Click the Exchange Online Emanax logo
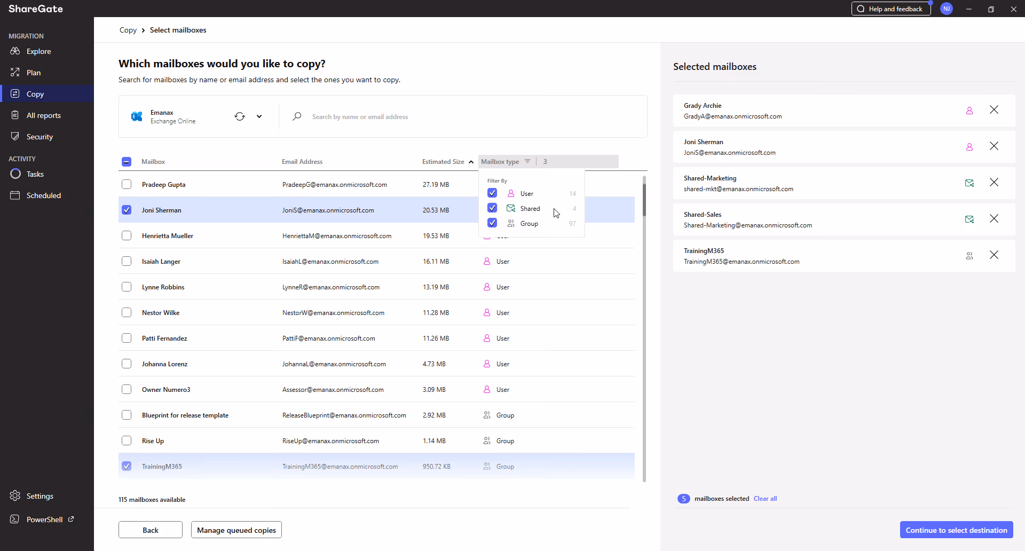This screenshot has height=551, width=1025. 137,116
